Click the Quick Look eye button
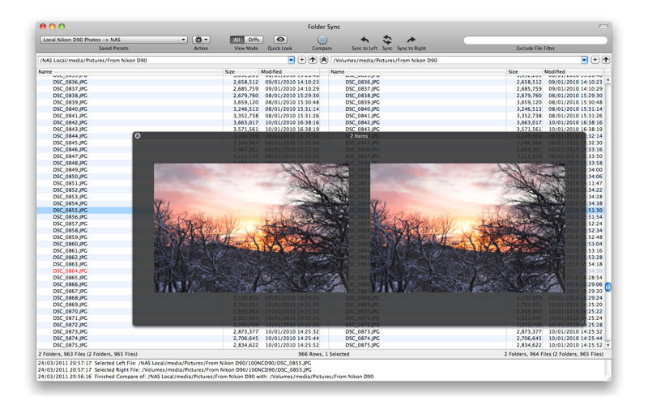This screenshot has height=405, width=648. click(280, 40)
